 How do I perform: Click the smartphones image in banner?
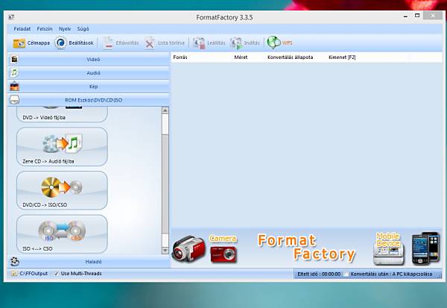tap(425, 248)
